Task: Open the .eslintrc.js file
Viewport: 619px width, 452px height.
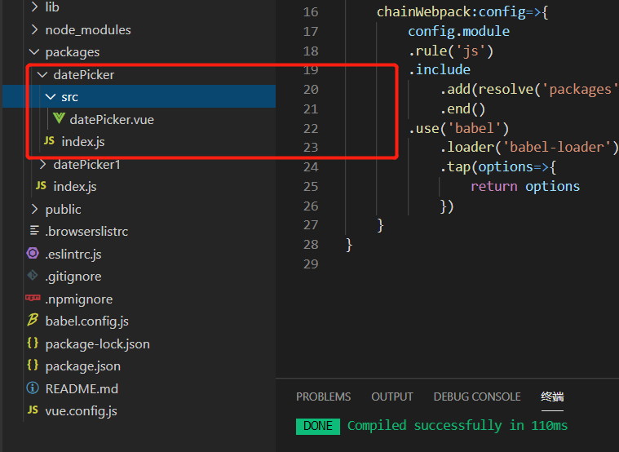Action: 73,254
